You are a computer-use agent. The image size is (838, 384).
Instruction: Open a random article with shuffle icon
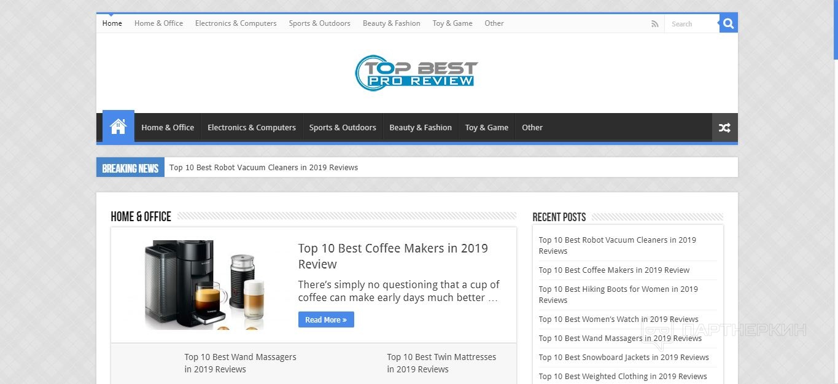coord(724,128)
